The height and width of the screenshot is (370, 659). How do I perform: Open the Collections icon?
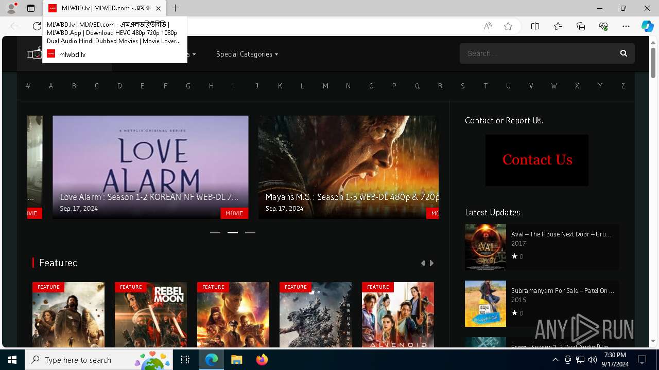tap(581, 26)
